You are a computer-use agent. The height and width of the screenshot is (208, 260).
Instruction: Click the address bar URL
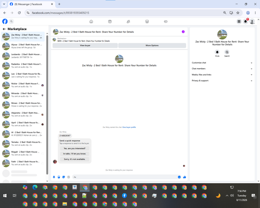pos(60,13)
